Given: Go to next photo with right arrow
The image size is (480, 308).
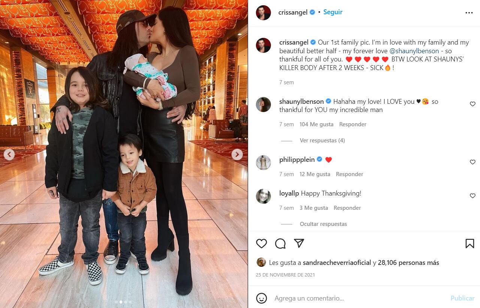Looking at the screenshot, I should pos(237,154).
